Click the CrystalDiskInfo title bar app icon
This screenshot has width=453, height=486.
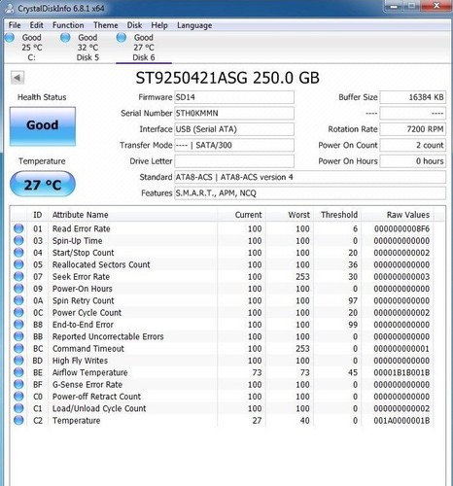[10, 8]
